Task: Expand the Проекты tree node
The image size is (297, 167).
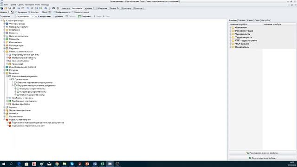Action: point(4,33)
